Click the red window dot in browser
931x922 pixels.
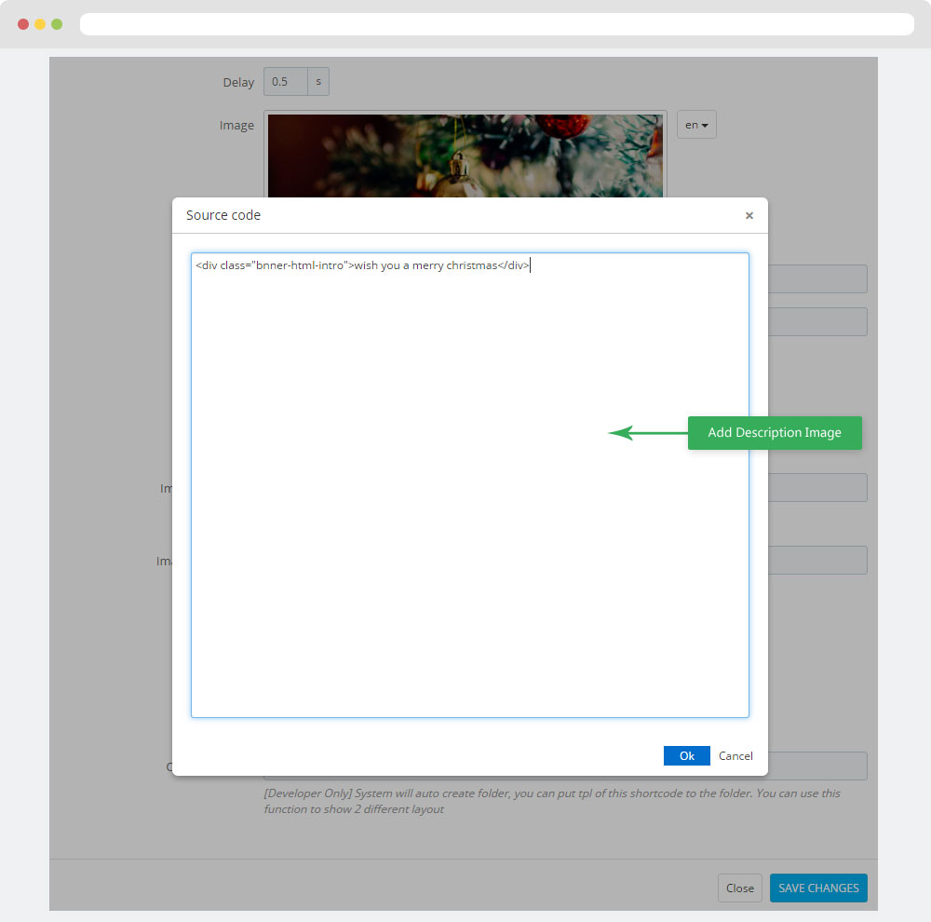(23, 24)
